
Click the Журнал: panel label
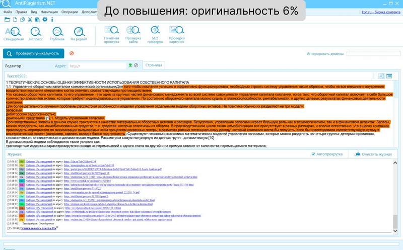(15, 154)
